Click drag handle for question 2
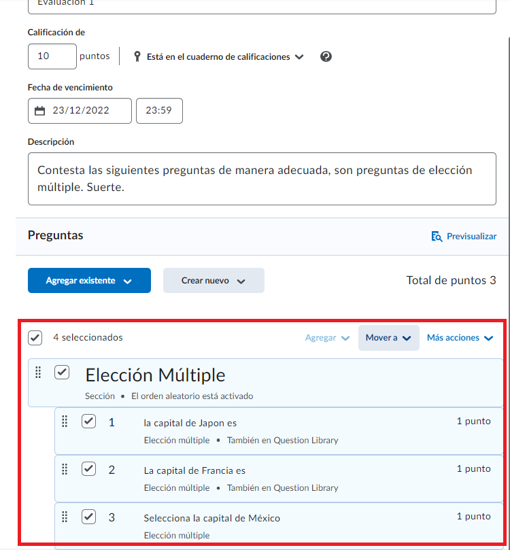 pyautogui.click(x=65, y=469)
